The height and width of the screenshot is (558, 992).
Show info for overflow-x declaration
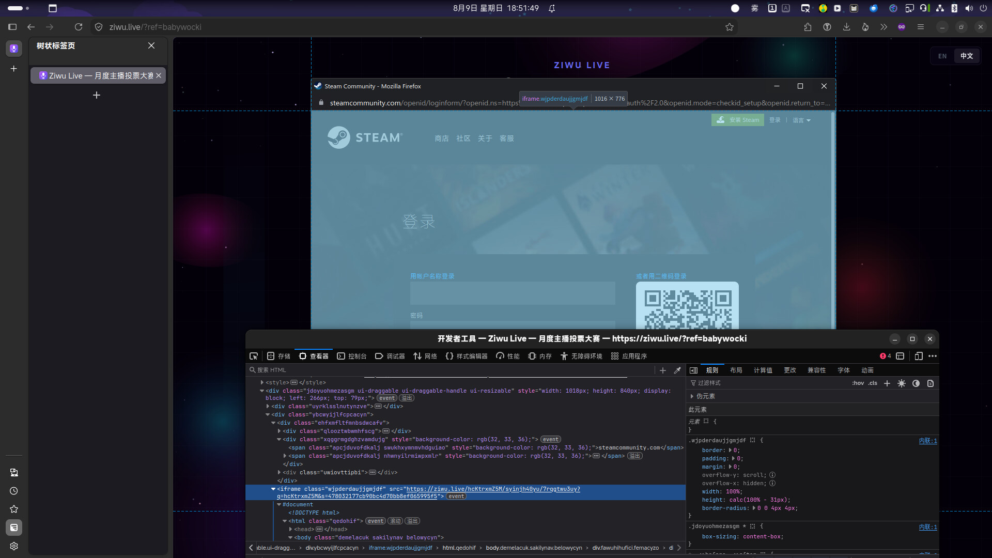click(772, 484)
